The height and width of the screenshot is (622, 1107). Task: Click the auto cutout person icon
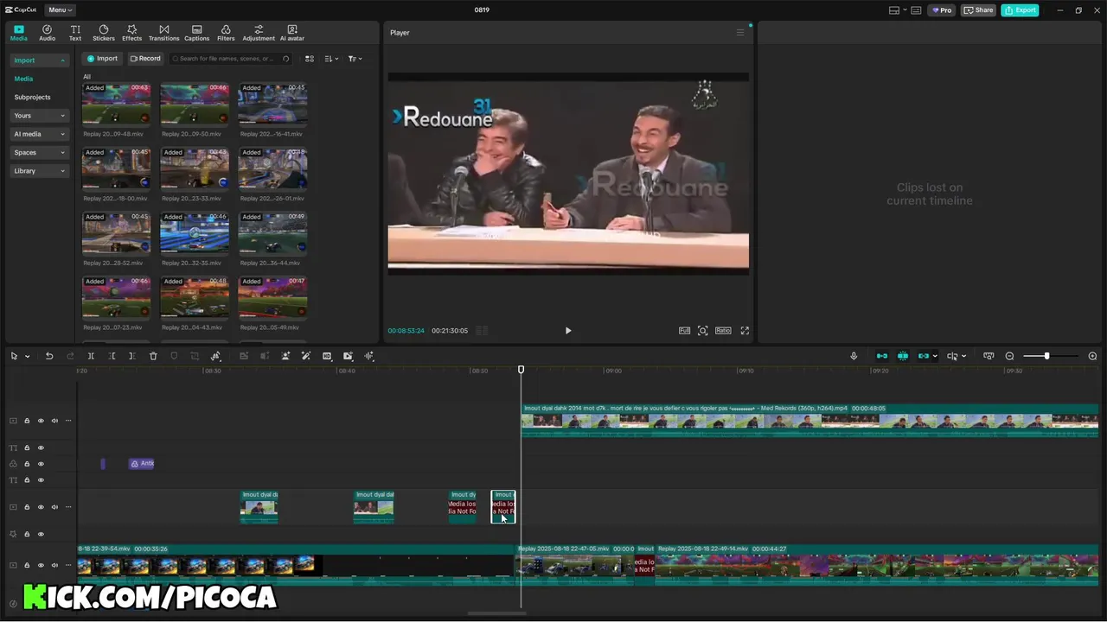click(285, 356)
